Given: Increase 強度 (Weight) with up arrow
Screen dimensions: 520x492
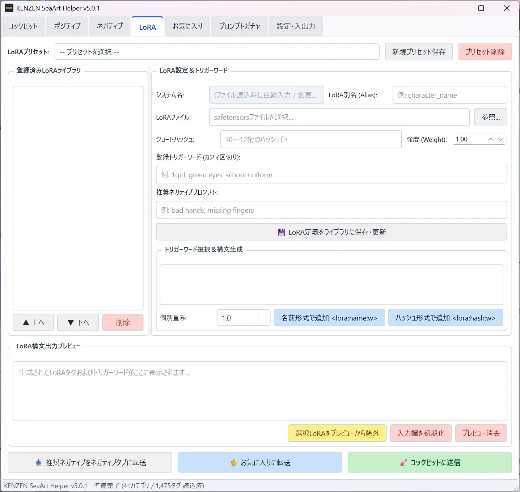Looking at the screenshot, I should coord(490,139).
